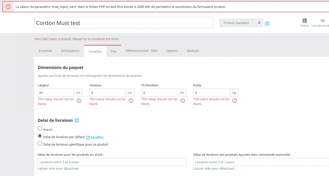The height and width of the screenshot is (176, 329).
Task: Click 'Laisser vide pour désactiver' under in-stock field
Action: pos(59,168)
